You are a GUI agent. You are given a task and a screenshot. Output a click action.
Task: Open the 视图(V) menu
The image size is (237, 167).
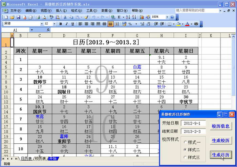click(46, 10)
